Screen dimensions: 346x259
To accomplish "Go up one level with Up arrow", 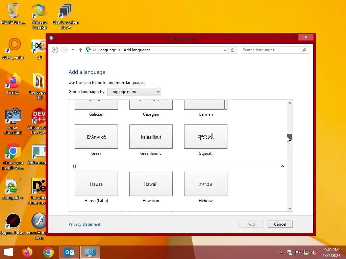I will click(80, 50).
